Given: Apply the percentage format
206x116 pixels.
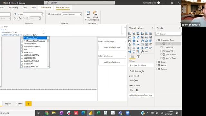Looking at the screenshot, I should tap(20, 19).
